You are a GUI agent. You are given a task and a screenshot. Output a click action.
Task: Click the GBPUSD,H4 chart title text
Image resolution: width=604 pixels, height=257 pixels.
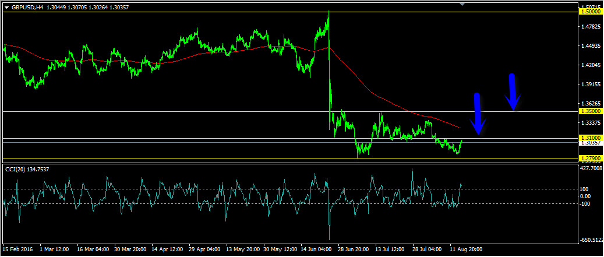point(27,7)
